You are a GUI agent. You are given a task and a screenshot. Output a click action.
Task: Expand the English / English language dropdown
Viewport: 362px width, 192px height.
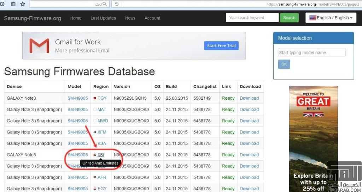[331, 18]
